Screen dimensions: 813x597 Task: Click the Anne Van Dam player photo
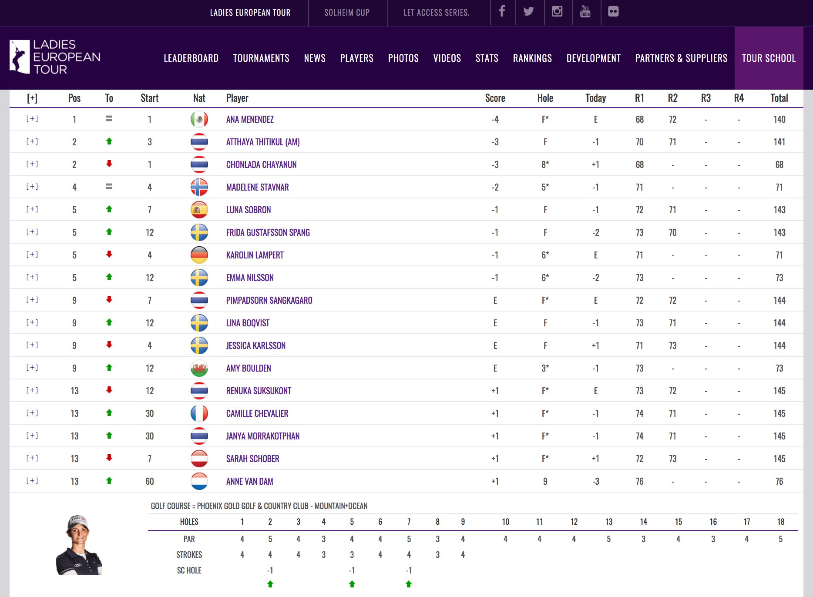[79, 545]
